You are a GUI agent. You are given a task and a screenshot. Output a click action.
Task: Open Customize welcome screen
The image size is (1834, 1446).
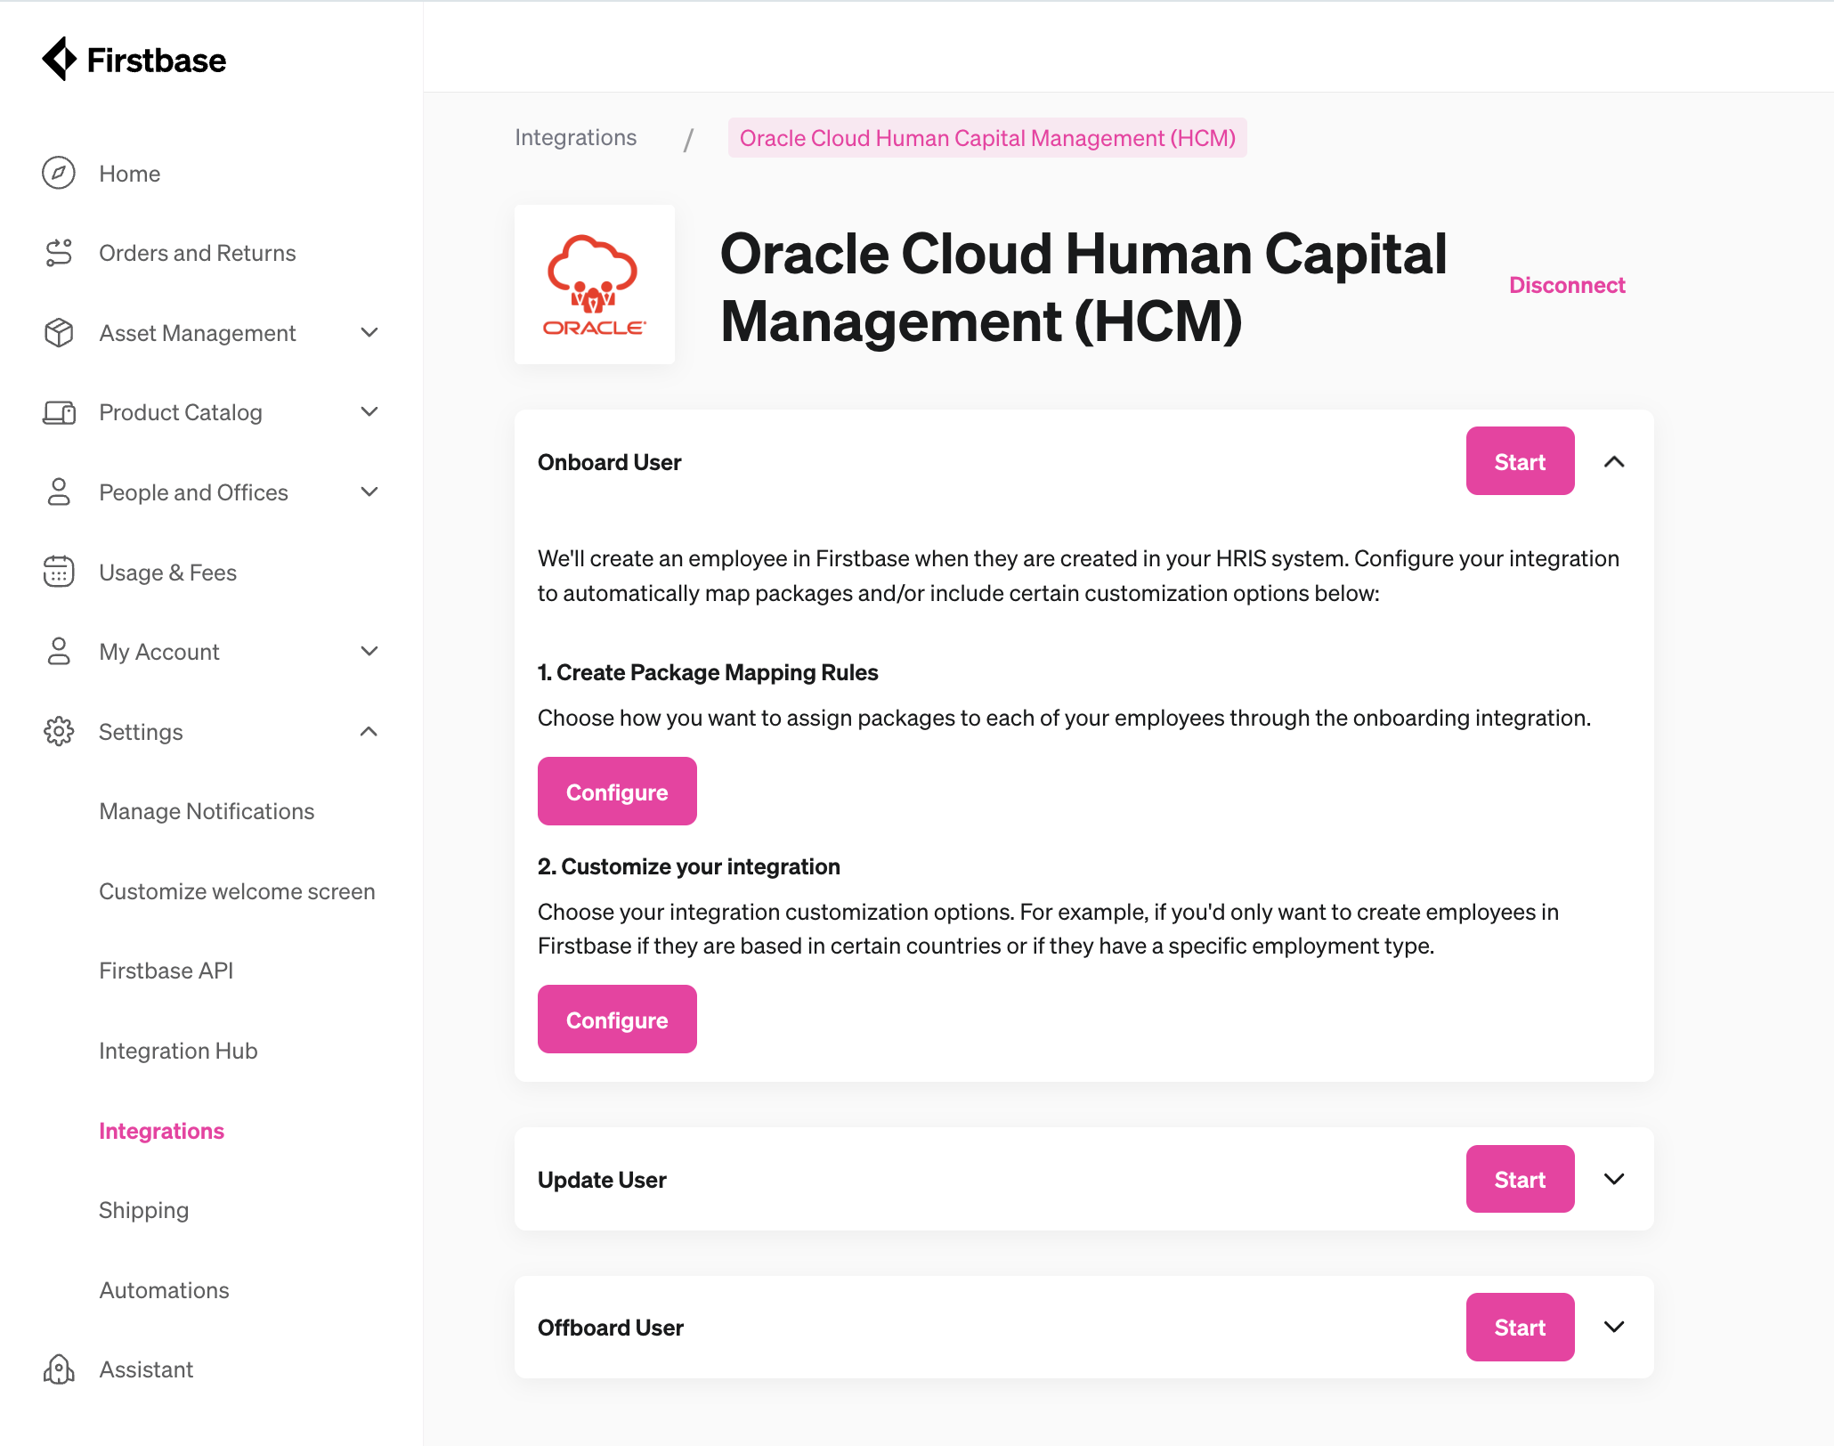(237, 891)
